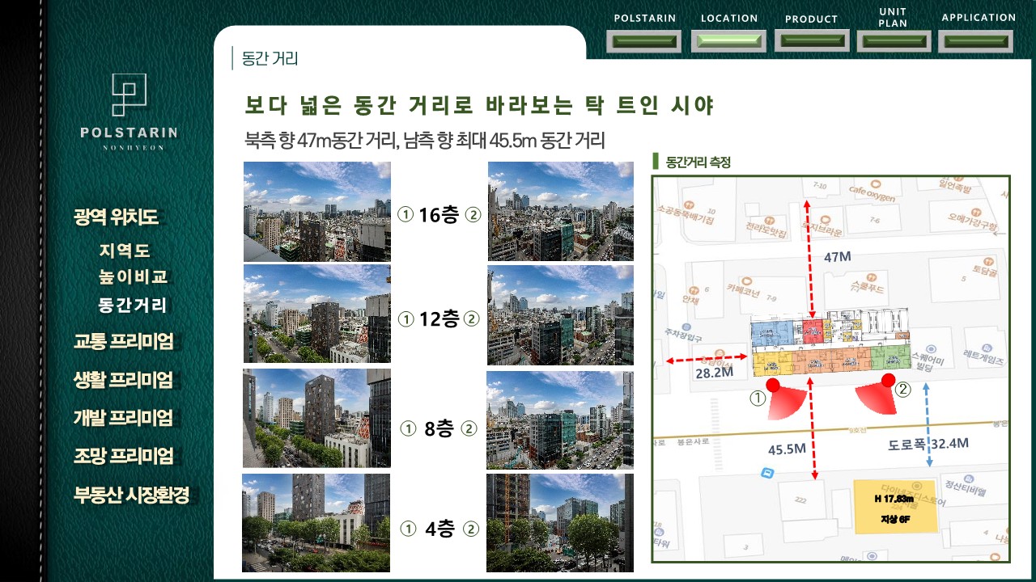1036x582 pixels.
Task: Open the POLSTARIN top navigation tab
Action: pos(644,41)
